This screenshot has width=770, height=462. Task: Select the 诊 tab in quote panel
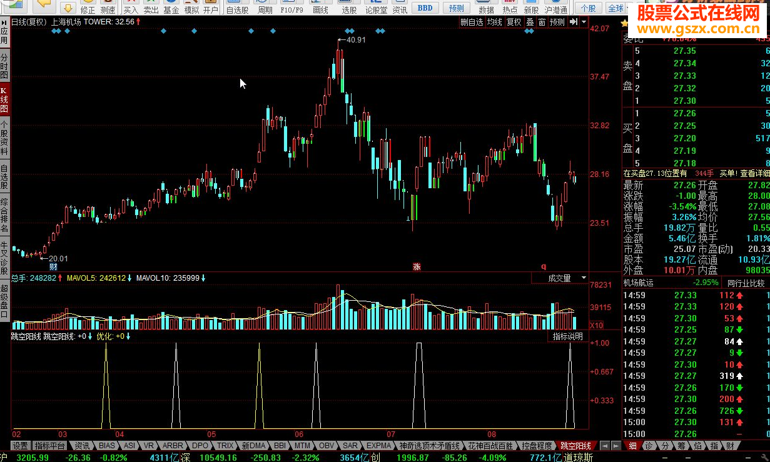coord(649,446)
